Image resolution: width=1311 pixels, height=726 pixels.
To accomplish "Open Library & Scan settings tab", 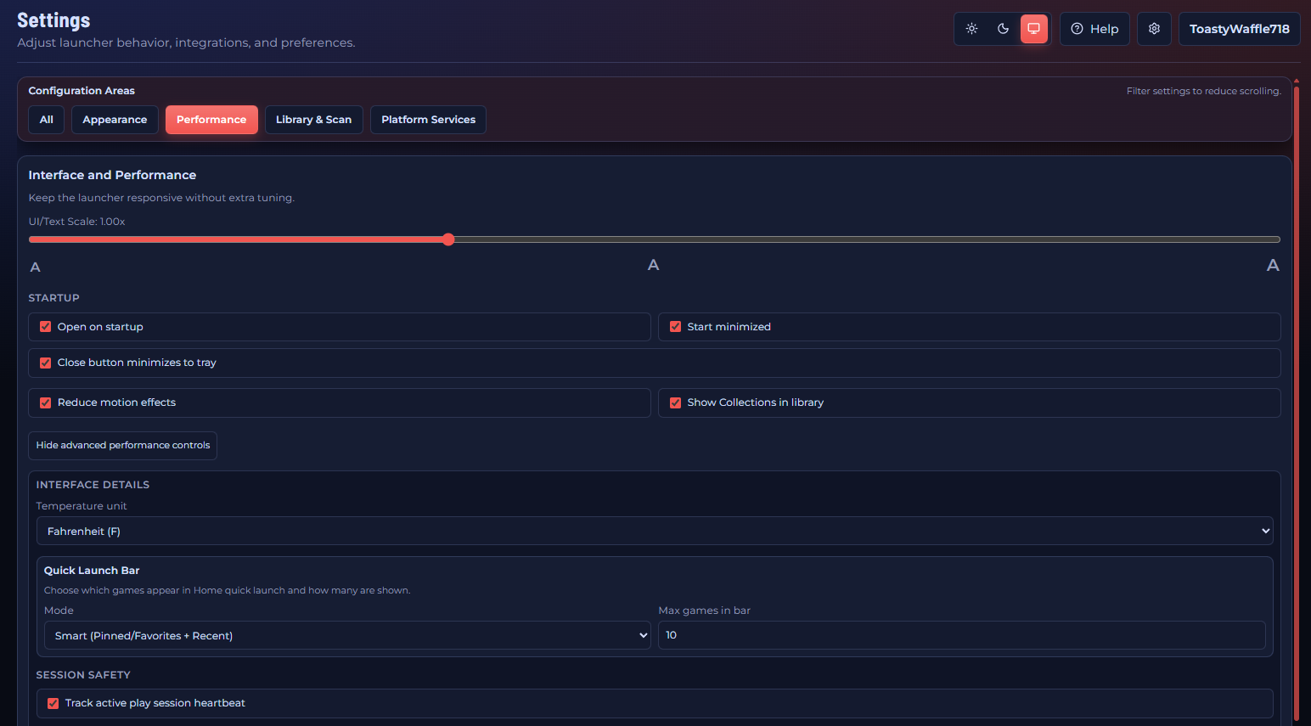I will (313, 120).
